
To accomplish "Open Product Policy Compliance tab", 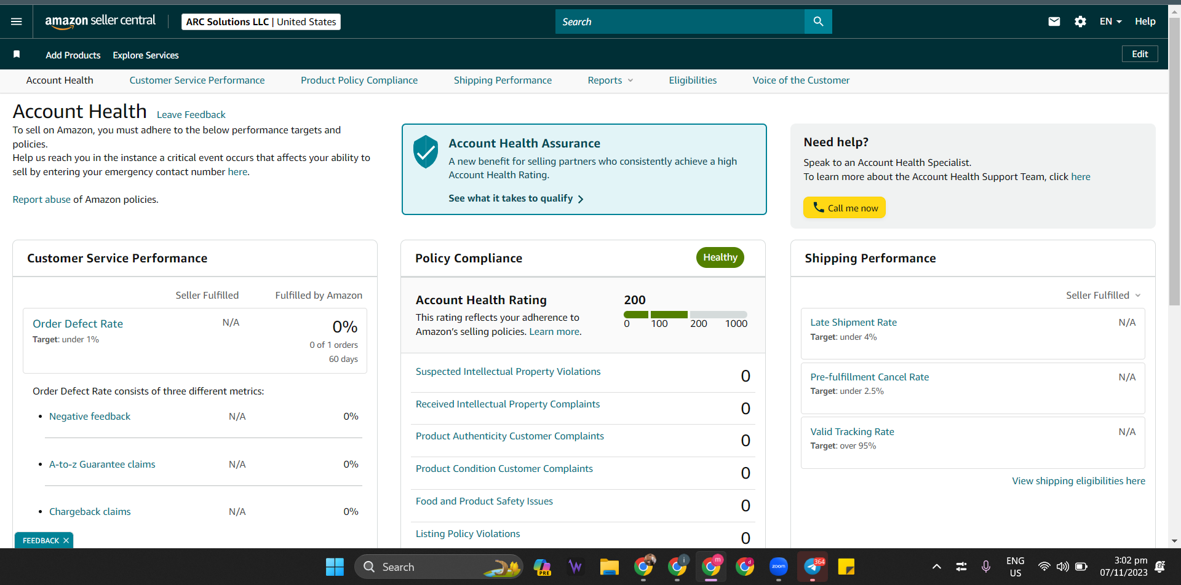I will point(359,80).
